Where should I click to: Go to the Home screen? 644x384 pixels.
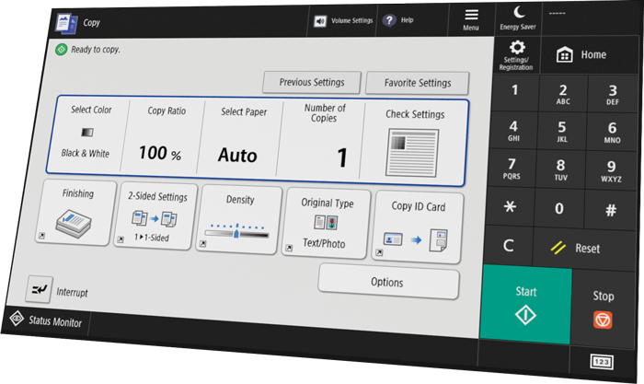582,55
